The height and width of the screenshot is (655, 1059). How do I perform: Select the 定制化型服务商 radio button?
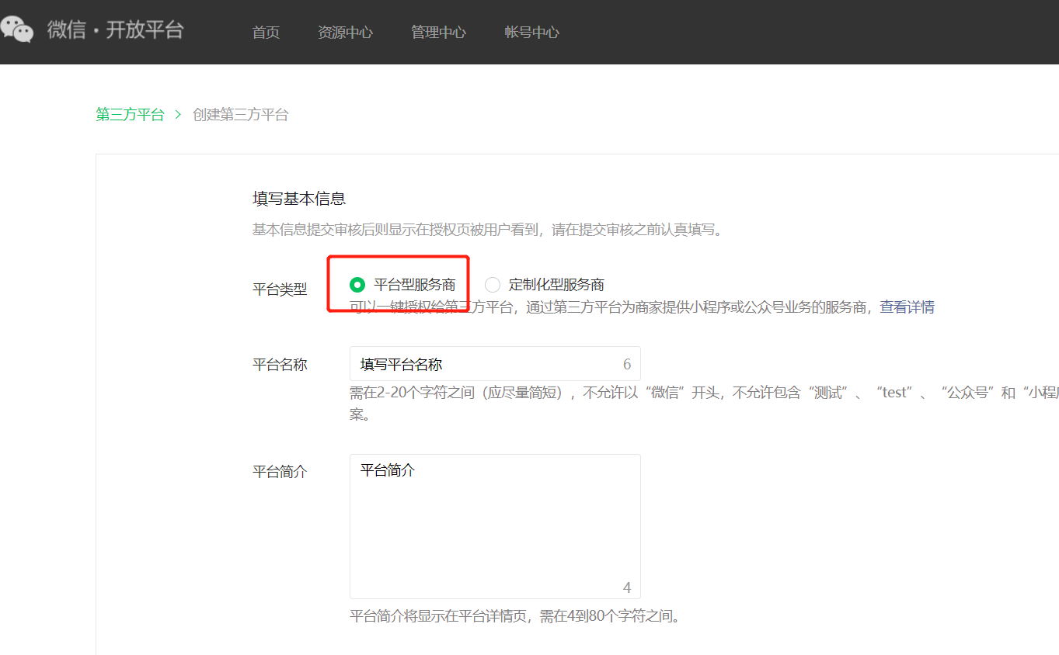[493, 285]
